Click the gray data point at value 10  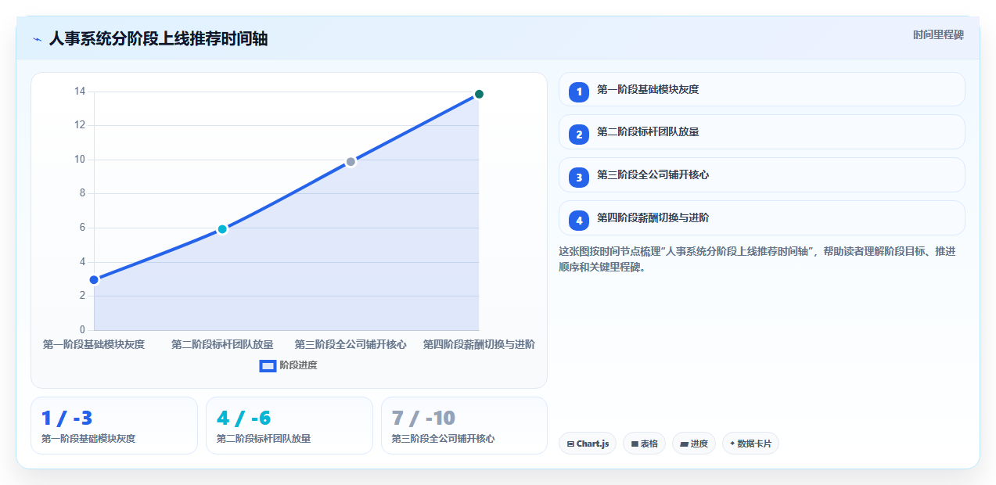point(351,162)
